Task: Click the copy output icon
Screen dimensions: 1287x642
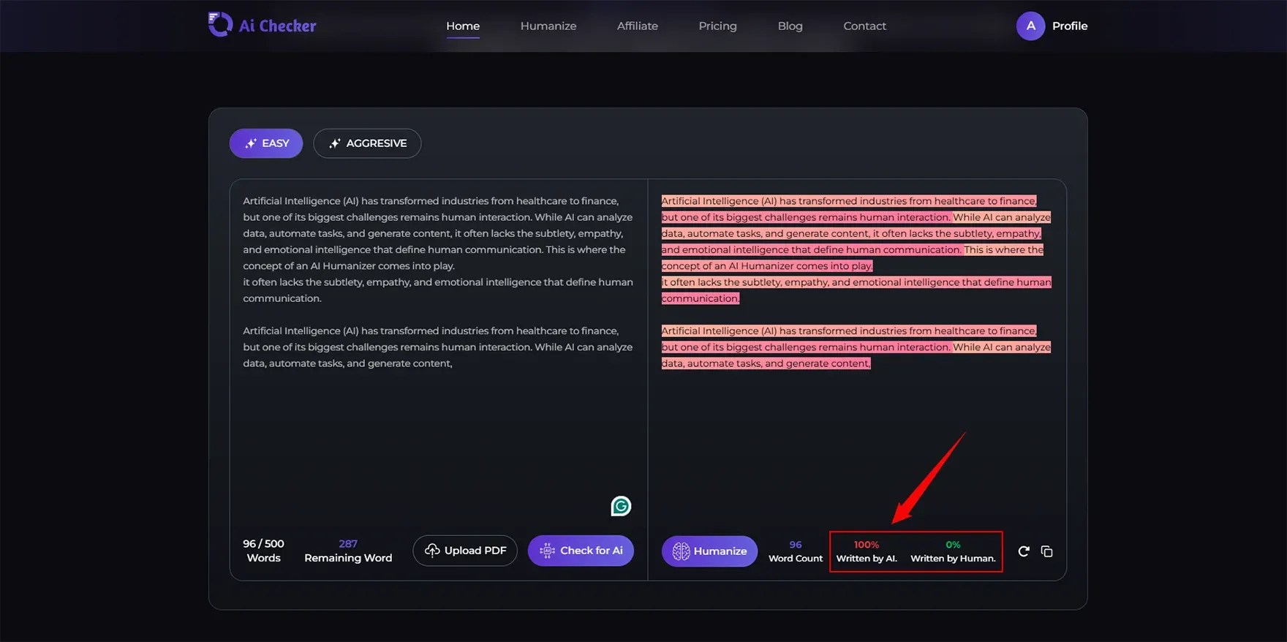Action: tap(1046, 551)
